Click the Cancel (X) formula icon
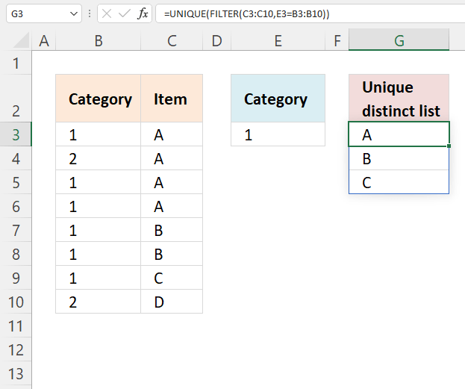This screenshot has height=389, width=465. pyautogui.click(x=107, y=13)
